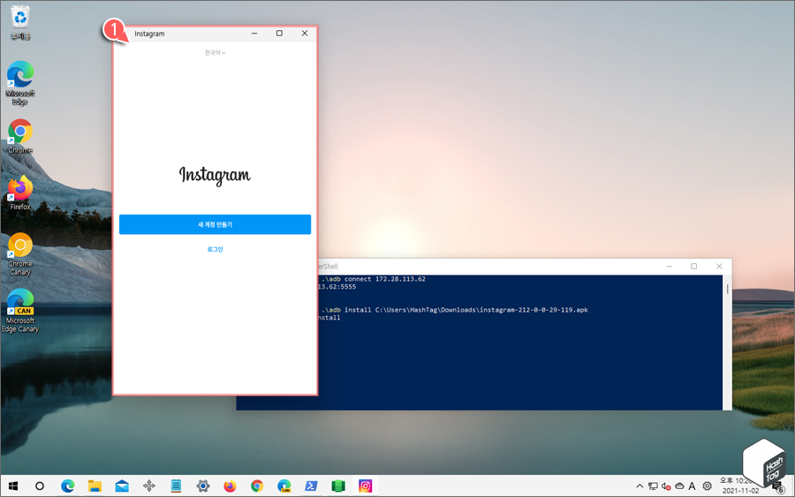Screen dimensions: 795x497
Task: Click the network icon in system tray
Action: [653, 486]
